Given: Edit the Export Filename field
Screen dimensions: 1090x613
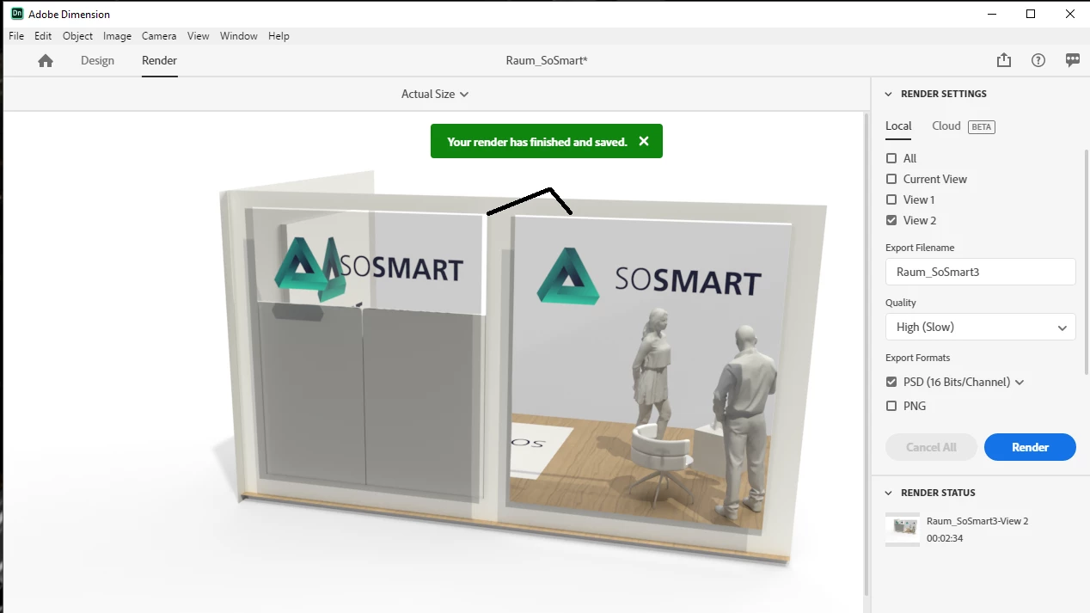Looking at the screenshot, I should tap(981, 272).
